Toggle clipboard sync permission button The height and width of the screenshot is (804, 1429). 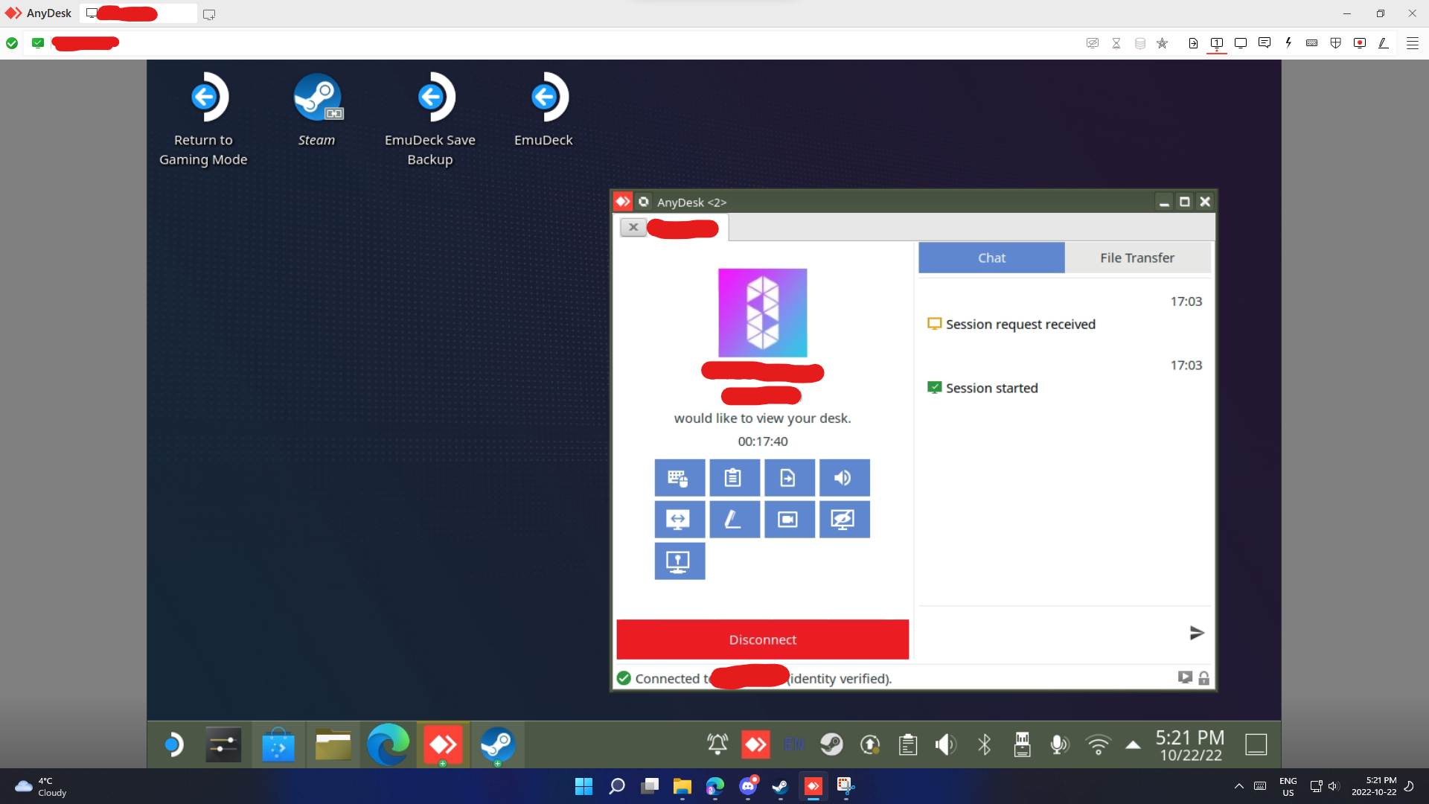tap(734, 478)
